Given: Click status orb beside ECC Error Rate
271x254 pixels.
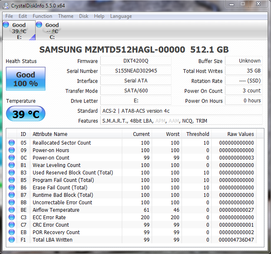Looking at the screenshot, I should pos(12,218).
